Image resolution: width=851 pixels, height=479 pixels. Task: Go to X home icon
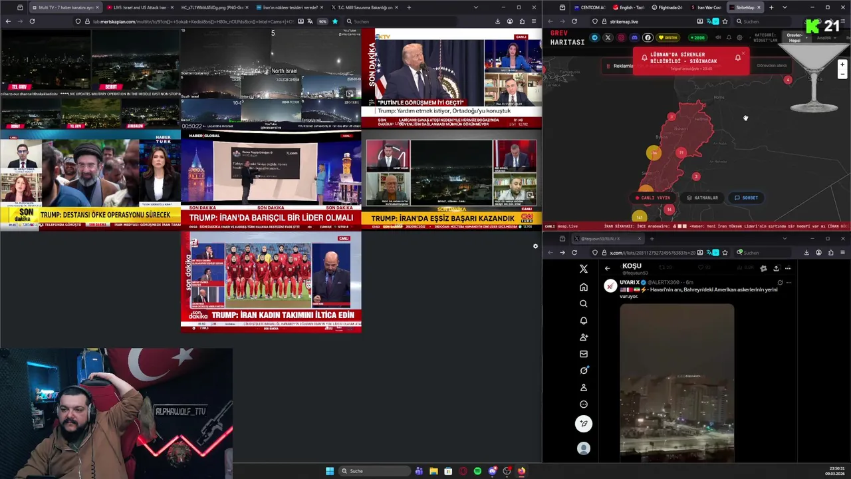583,287
